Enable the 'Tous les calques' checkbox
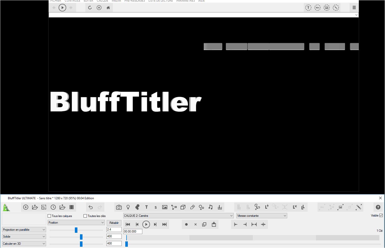 pos(49,216)
